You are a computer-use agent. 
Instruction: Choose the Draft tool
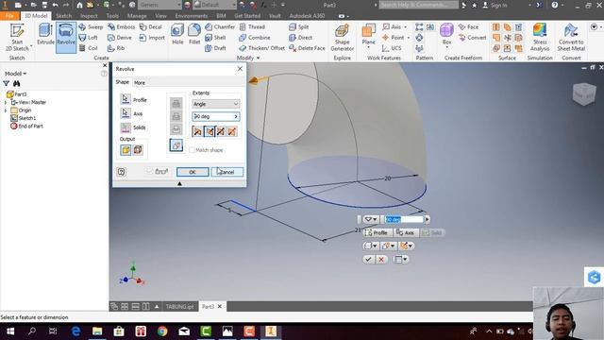pyautogui.click(x=215, y=48)
